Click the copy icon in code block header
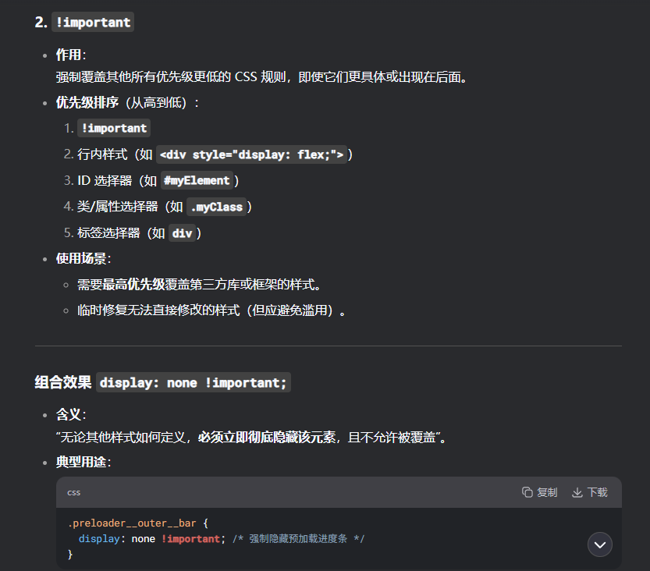 [x=527, y=492]
